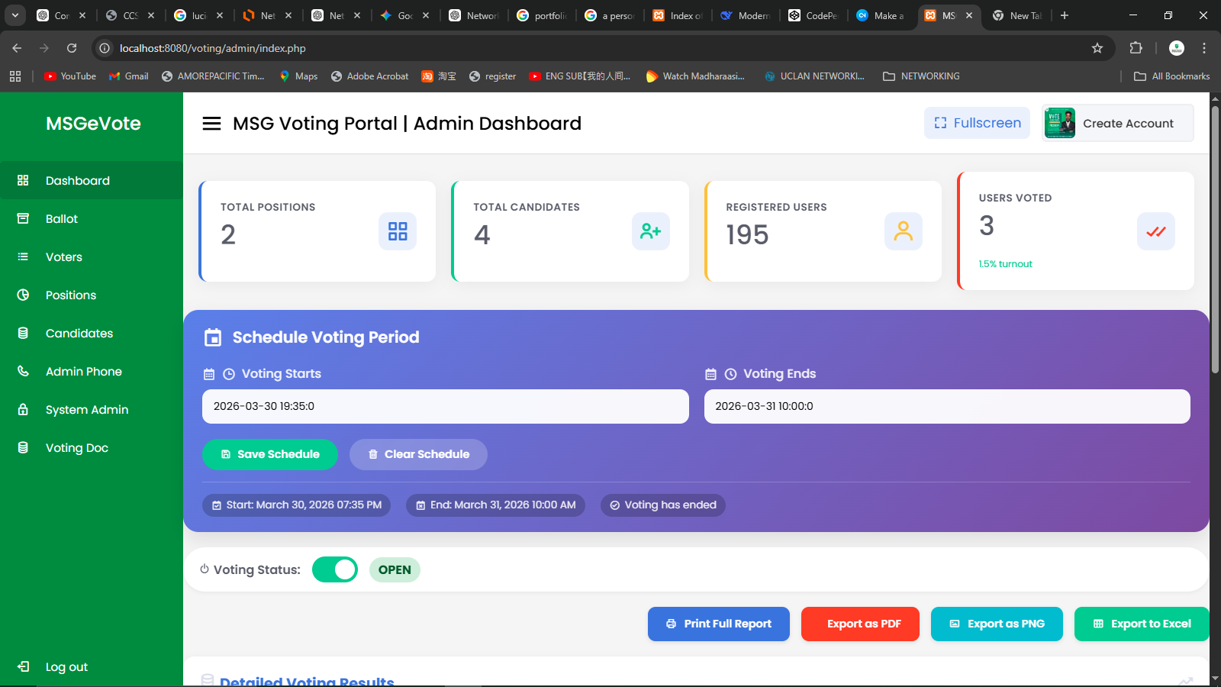
Task: Open a new browser tab with plus
Action: (x=1065, y=15)
